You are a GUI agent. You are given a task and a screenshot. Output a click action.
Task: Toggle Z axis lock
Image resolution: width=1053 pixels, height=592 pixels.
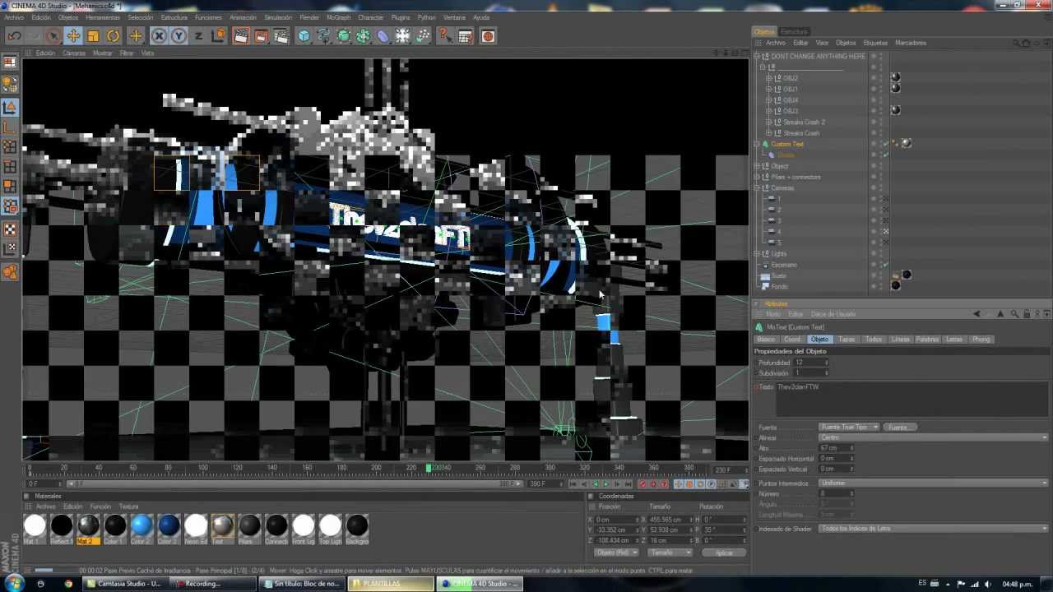[198, 36]
